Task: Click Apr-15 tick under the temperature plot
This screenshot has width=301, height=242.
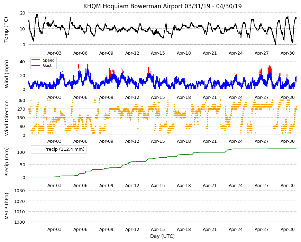Action: pyautogui.click(x=158, y=53)
